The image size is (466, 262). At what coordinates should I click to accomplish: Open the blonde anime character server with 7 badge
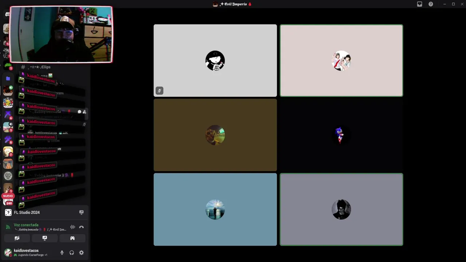pos(8,151)
